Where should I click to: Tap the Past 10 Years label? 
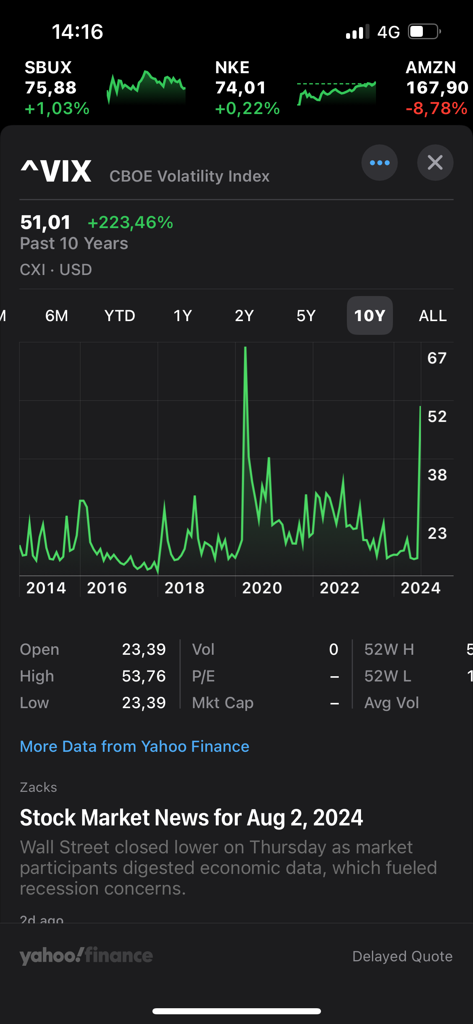point(74,243)
